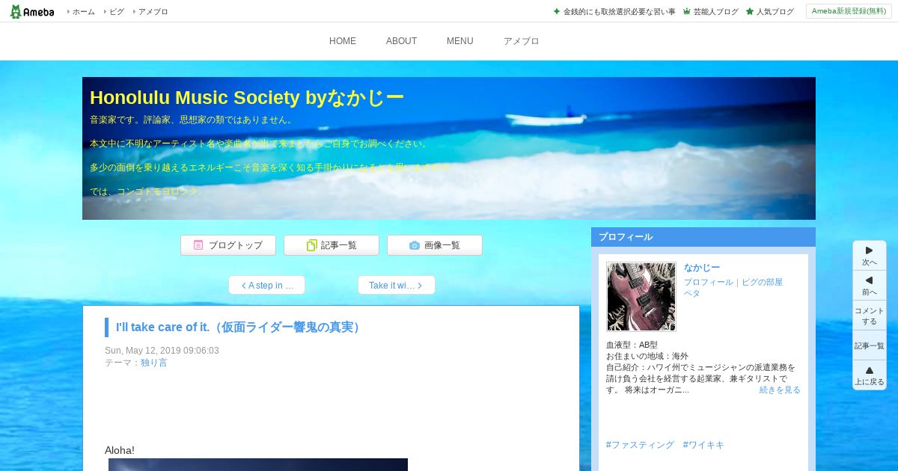The width and height of the screenshot is (898, 471).
Task: Click article title I'll take care of it.
Action: point(239,327)
